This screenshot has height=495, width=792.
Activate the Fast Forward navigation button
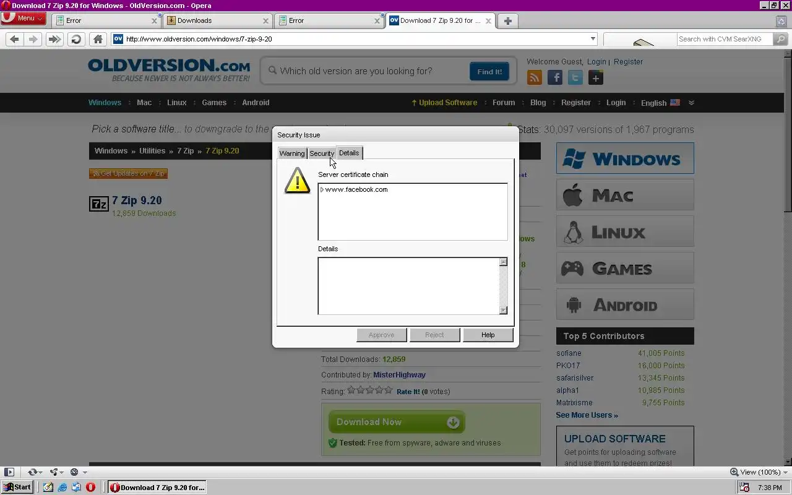coord(54,39)
